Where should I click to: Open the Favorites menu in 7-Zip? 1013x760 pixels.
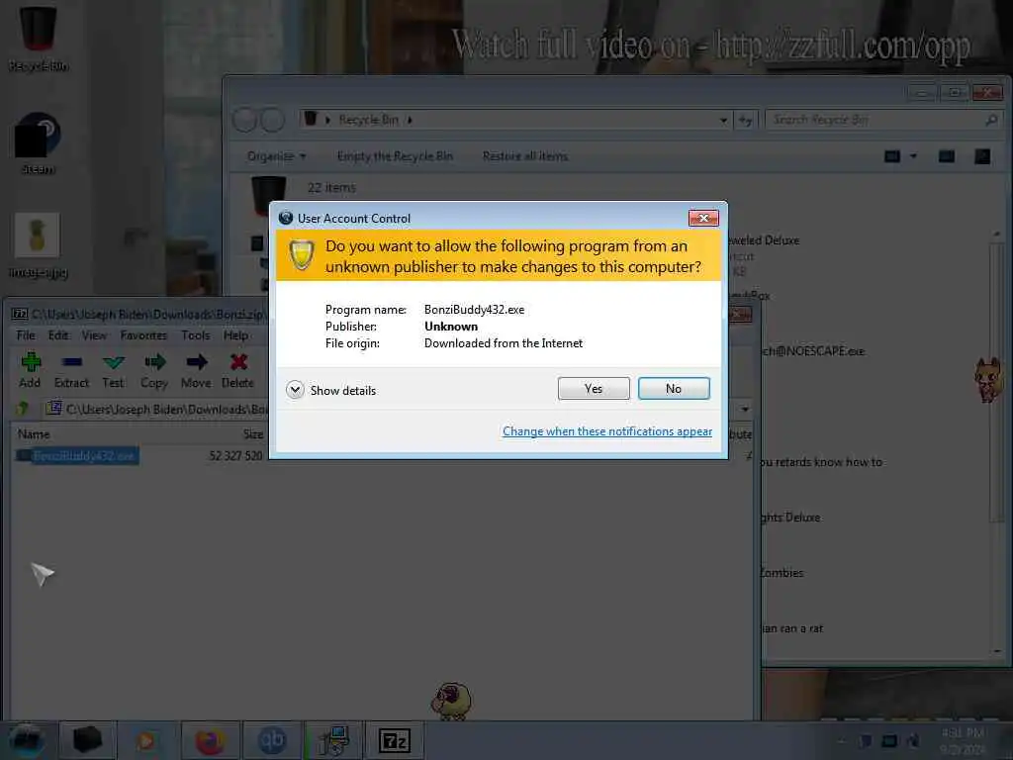point(143,335)
